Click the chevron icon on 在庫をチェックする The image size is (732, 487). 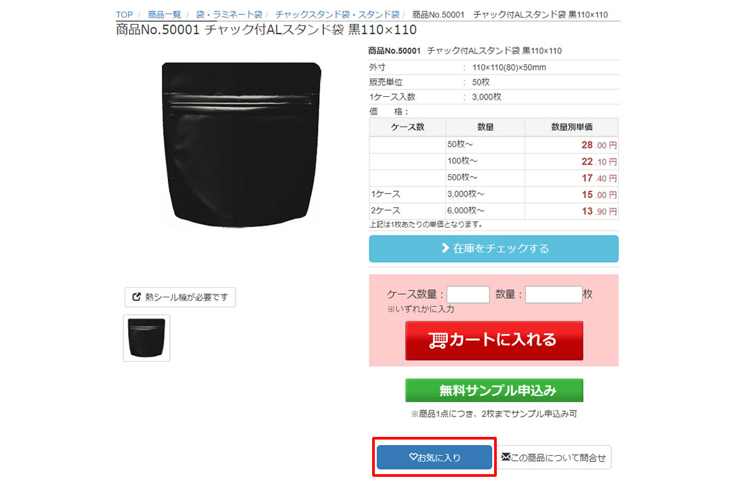(x=445, y=248)
